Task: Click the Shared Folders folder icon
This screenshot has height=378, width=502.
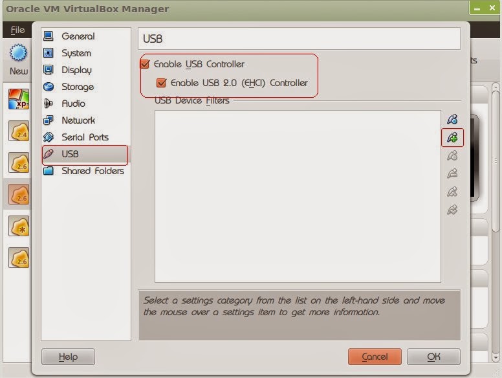Action: click(49, 170)
